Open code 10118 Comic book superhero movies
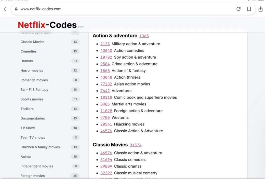Viewport: 266px width, 179px height. [x=106, y=98]
